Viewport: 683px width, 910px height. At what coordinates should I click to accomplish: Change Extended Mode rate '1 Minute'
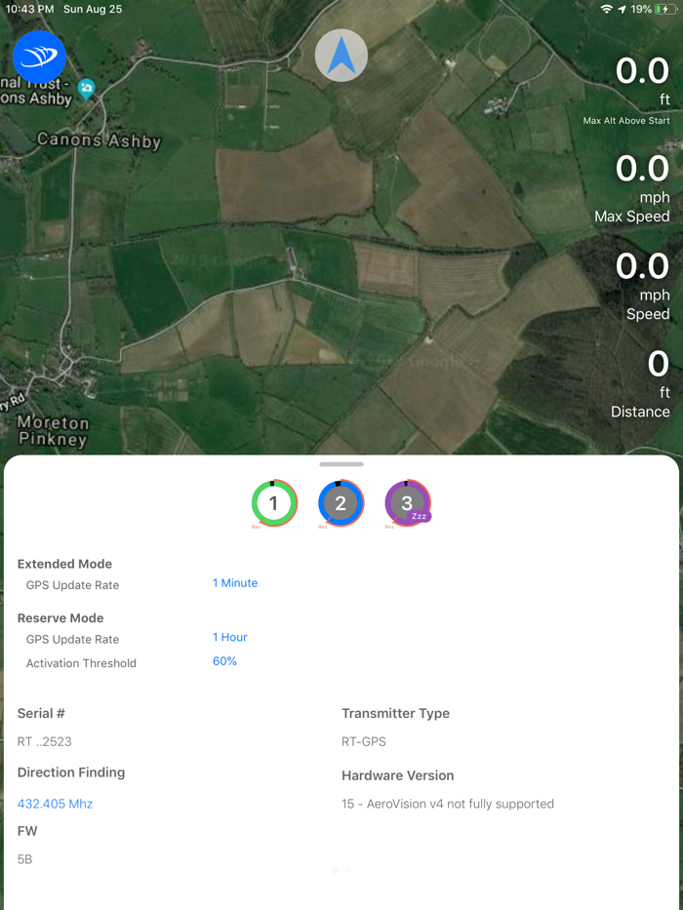234,583
